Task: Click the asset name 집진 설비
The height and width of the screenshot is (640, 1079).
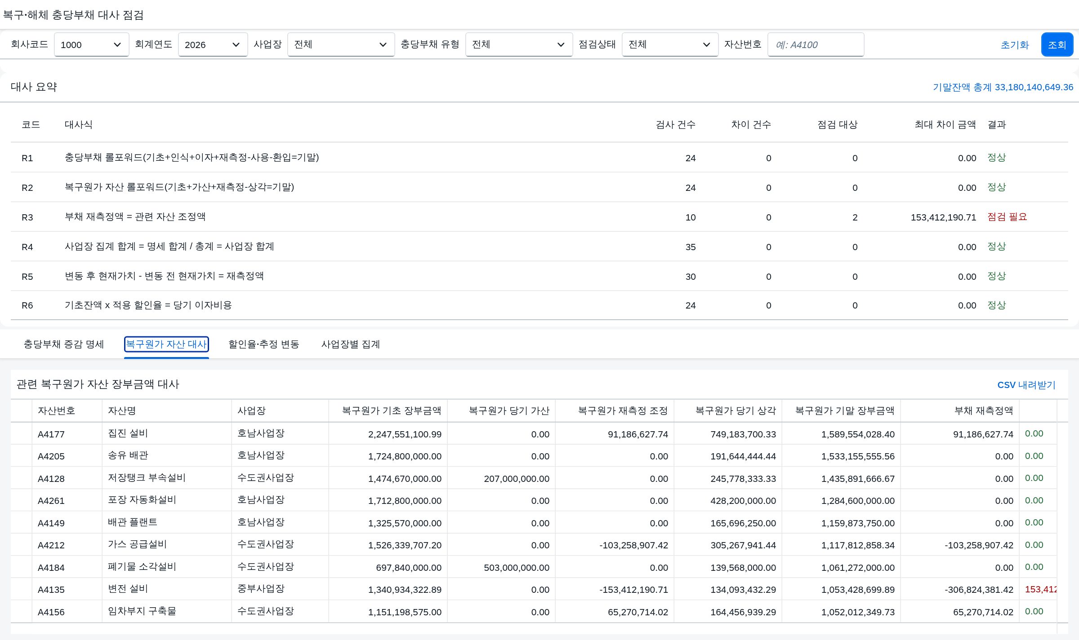Action: tap(128, 433)
